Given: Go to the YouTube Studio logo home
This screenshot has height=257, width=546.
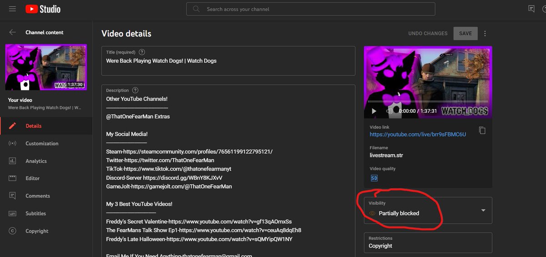Looking at the screenshot, I should (x=43, y=9).
